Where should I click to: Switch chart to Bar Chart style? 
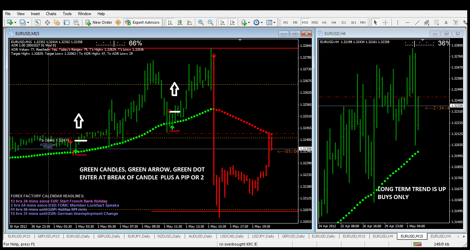(x=170, y=22)
